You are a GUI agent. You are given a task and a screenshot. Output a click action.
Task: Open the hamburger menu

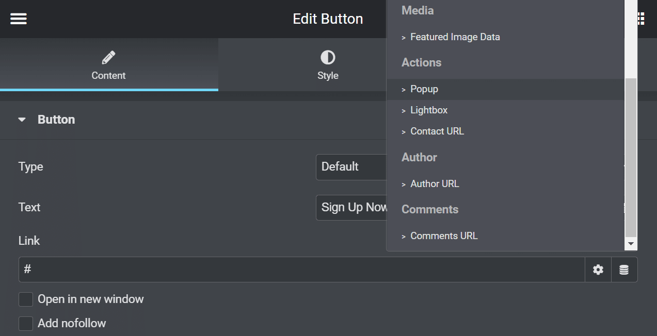(18, 19)
